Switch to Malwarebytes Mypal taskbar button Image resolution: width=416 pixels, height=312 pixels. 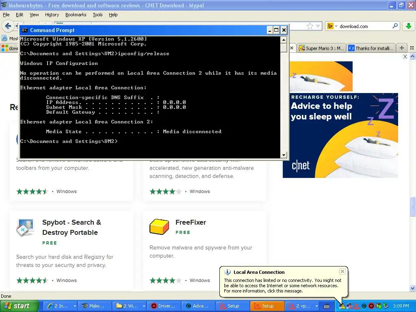94,306
